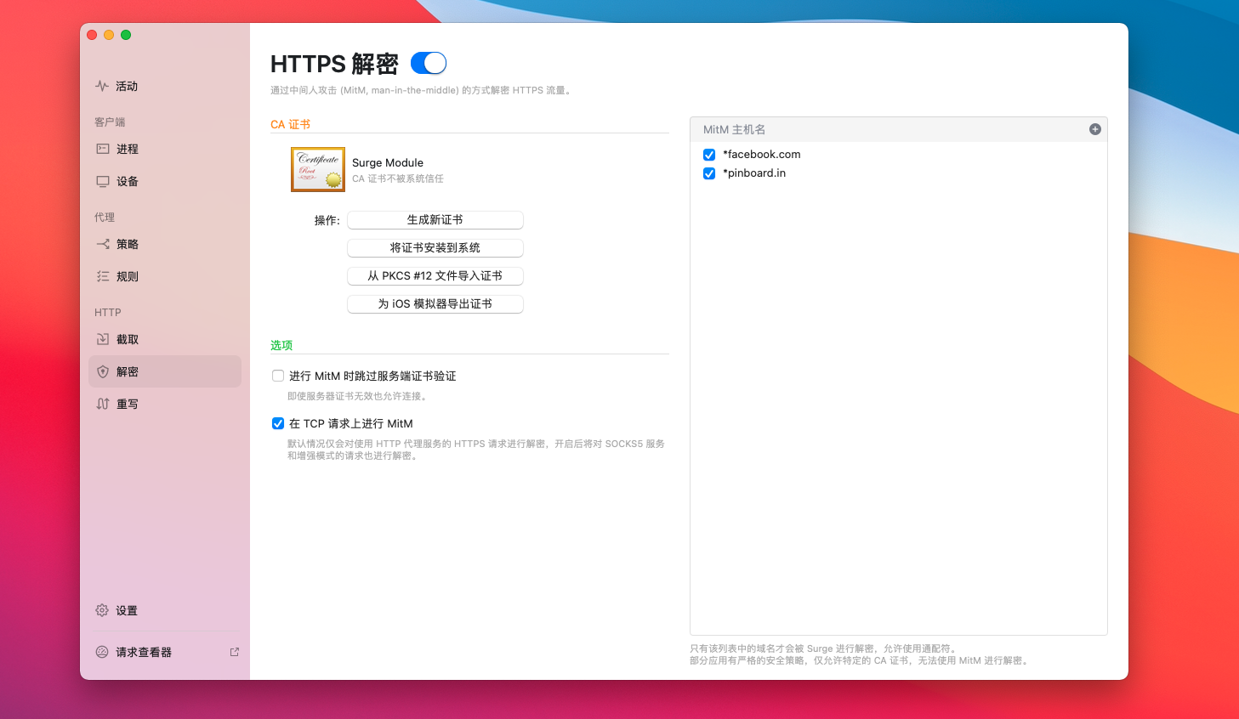1239x719 pixels.
Task: Click the Surge Module certificate thumbnail
Action: 318,169
